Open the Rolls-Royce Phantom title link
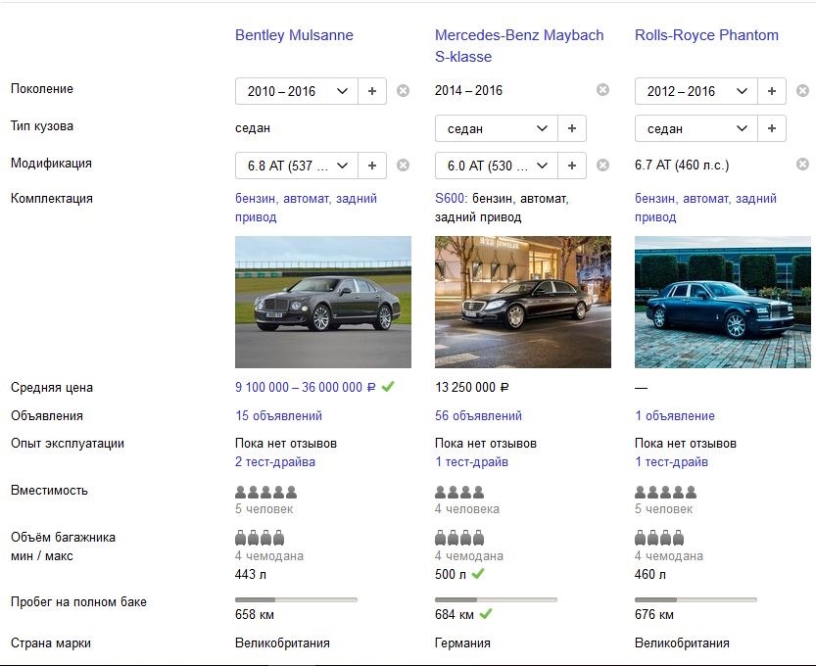 pyautogui.click(x=706, y=35)
